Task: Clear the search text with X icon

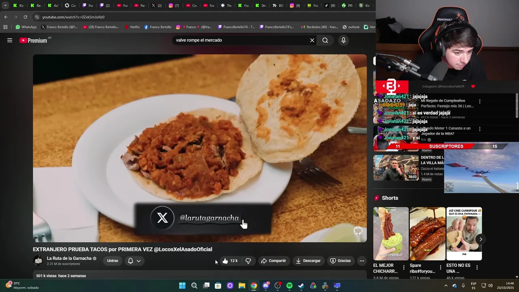Action: (312, 40)
